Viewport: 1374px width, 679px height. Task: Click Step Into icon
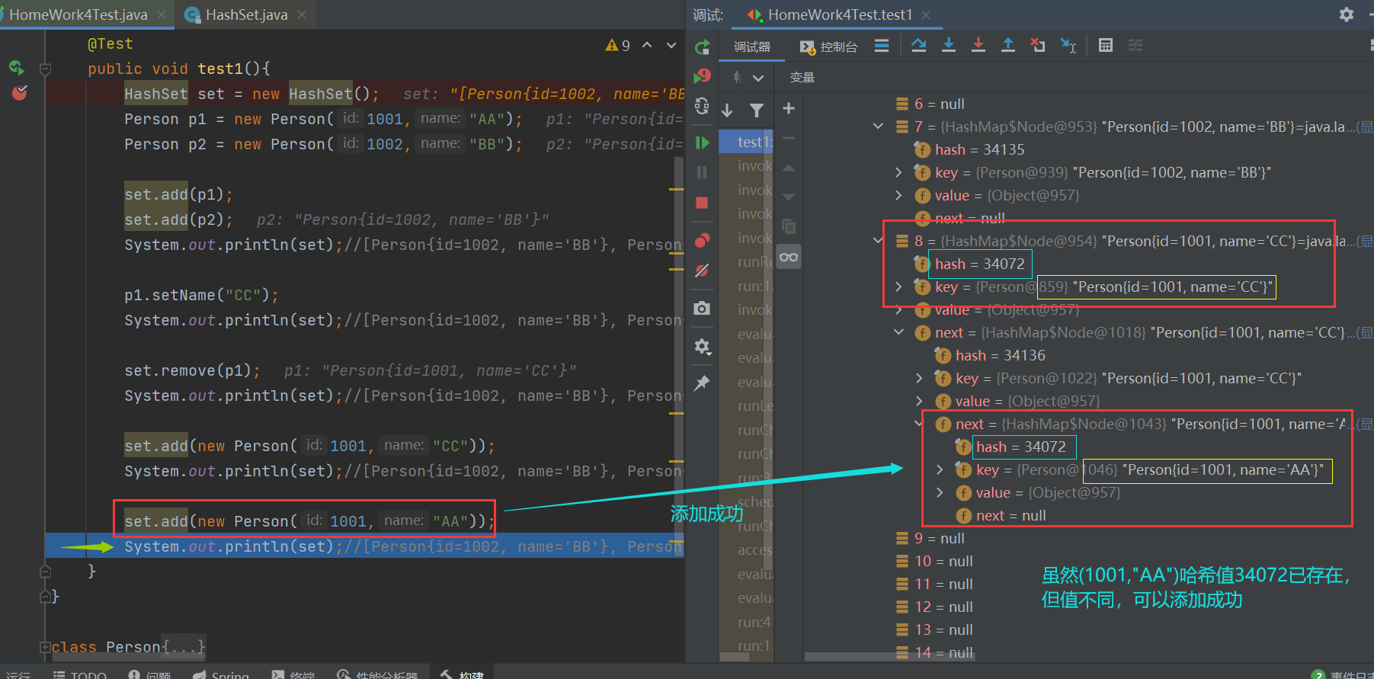pos(949,46)
